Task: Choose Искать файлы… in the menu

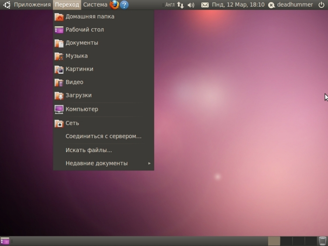Action: click(x=88, y=150)
